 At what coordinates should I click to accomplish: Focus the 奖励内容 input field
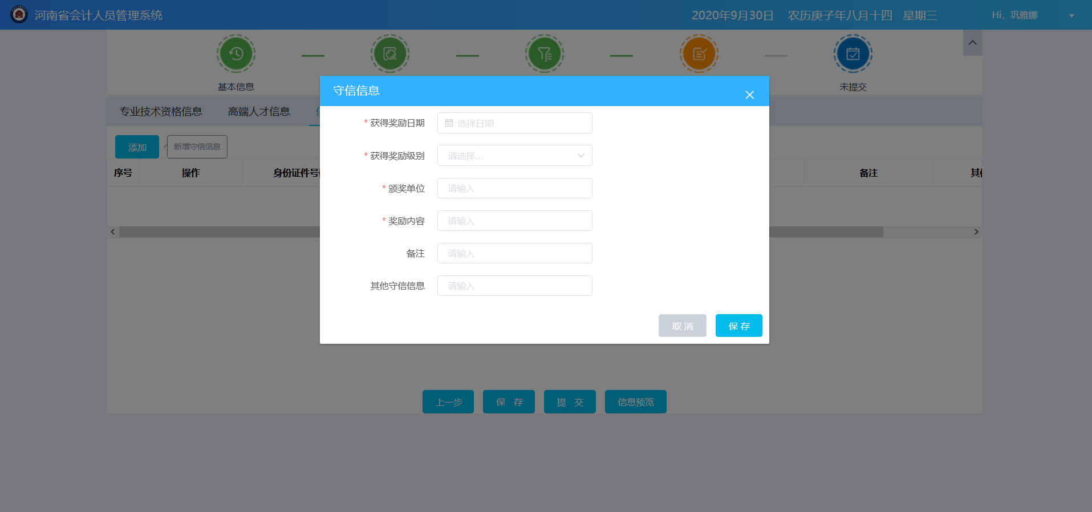pos(514,221)
